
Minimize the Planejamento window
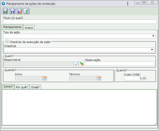(x=138, y=2)
